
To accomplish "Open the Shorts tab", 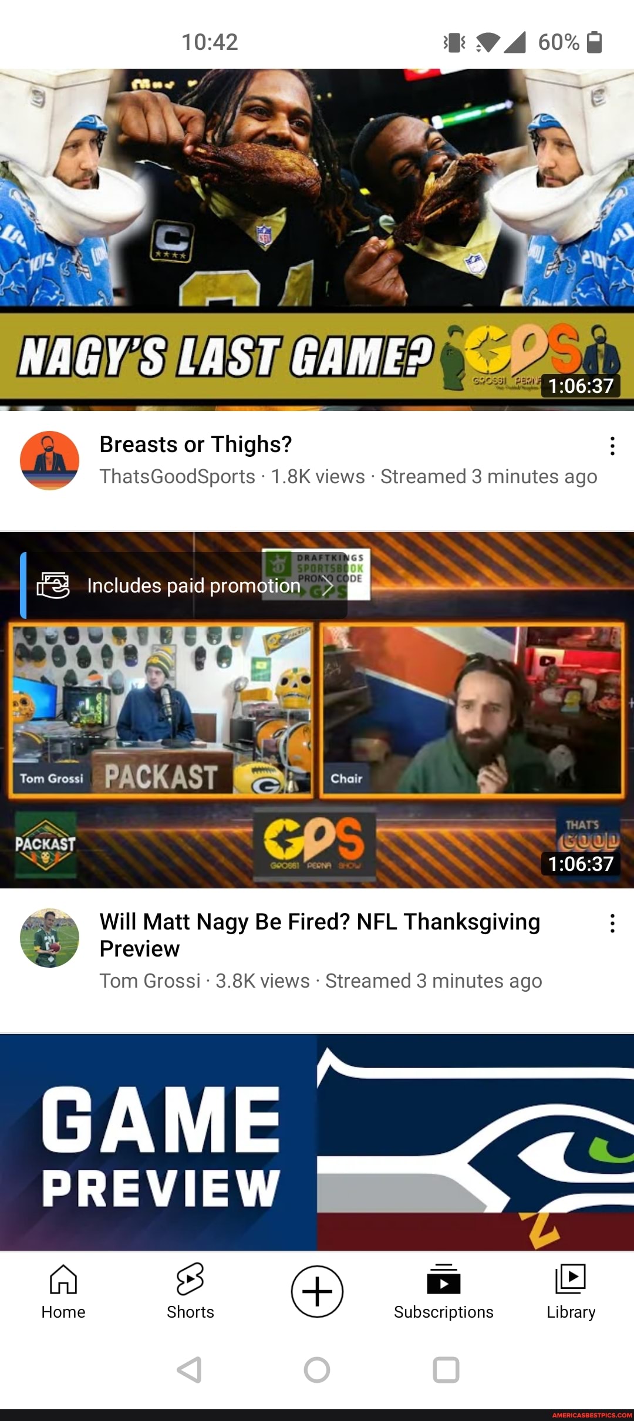I will point(190,1291).
